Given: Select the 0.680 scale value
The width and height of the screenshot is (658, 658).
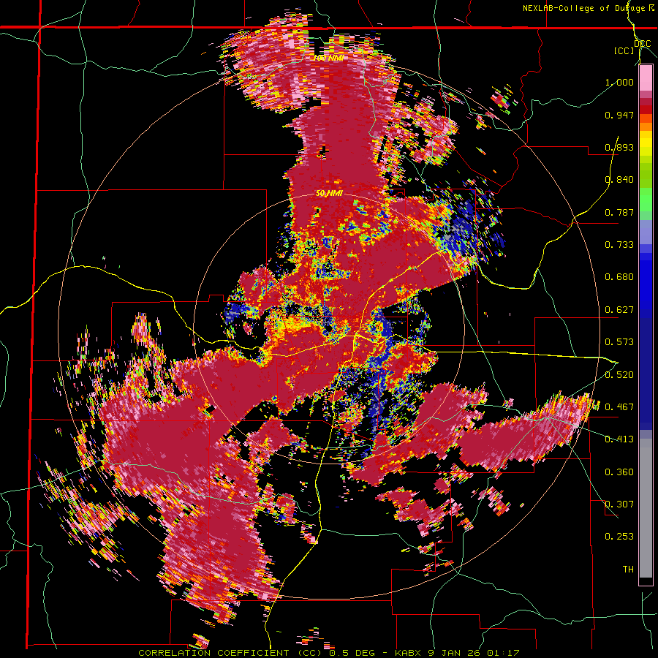Looking at the screenshot, I should pyautogui.click(x=619, y=277).
